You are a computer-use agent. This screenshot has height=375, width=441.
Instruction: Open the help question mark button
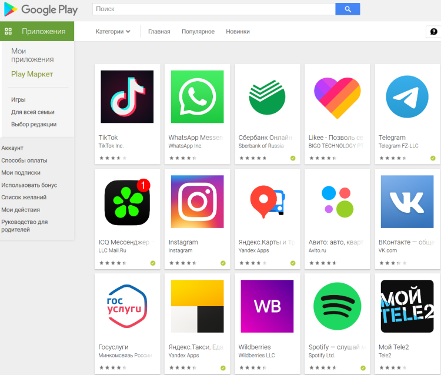pos(433,32)
